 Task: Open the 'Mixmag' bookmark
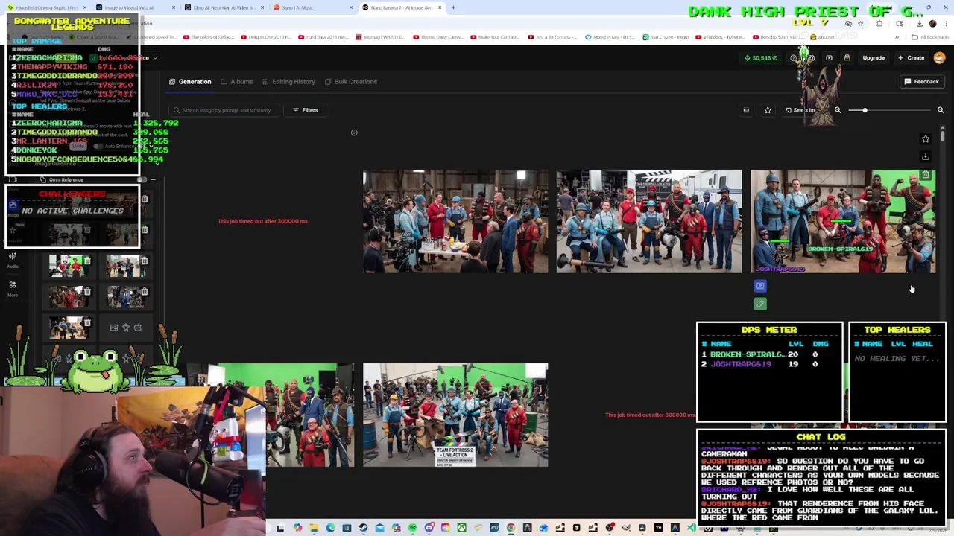pos(382,37)
